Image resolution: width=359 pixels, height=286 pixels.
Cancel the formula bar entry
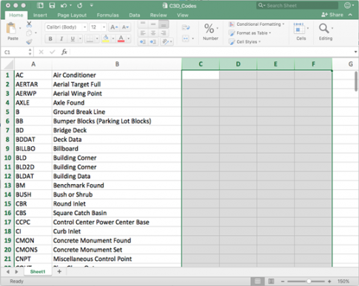pos(41,52)
